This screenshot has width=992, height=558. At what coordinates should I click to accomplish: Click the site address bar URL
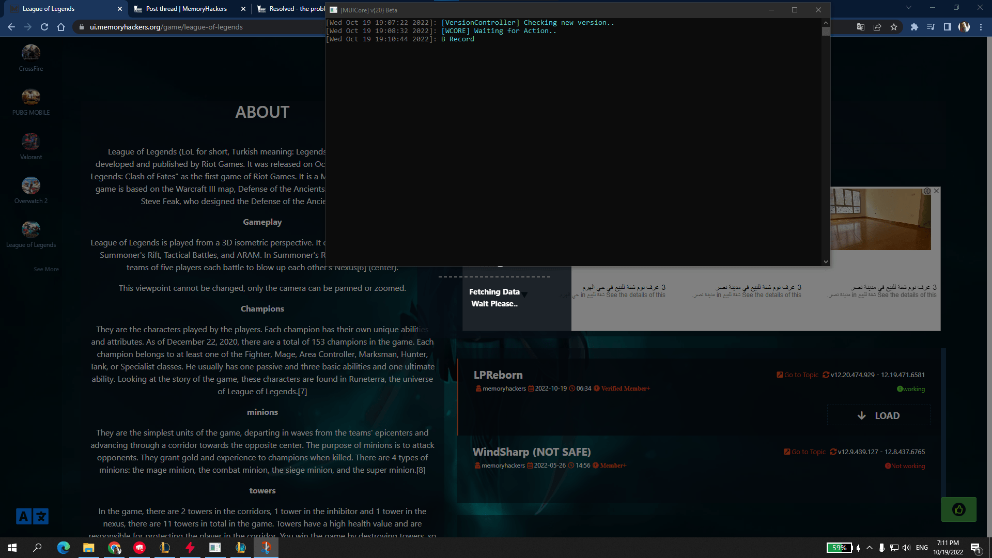(166, 27)
